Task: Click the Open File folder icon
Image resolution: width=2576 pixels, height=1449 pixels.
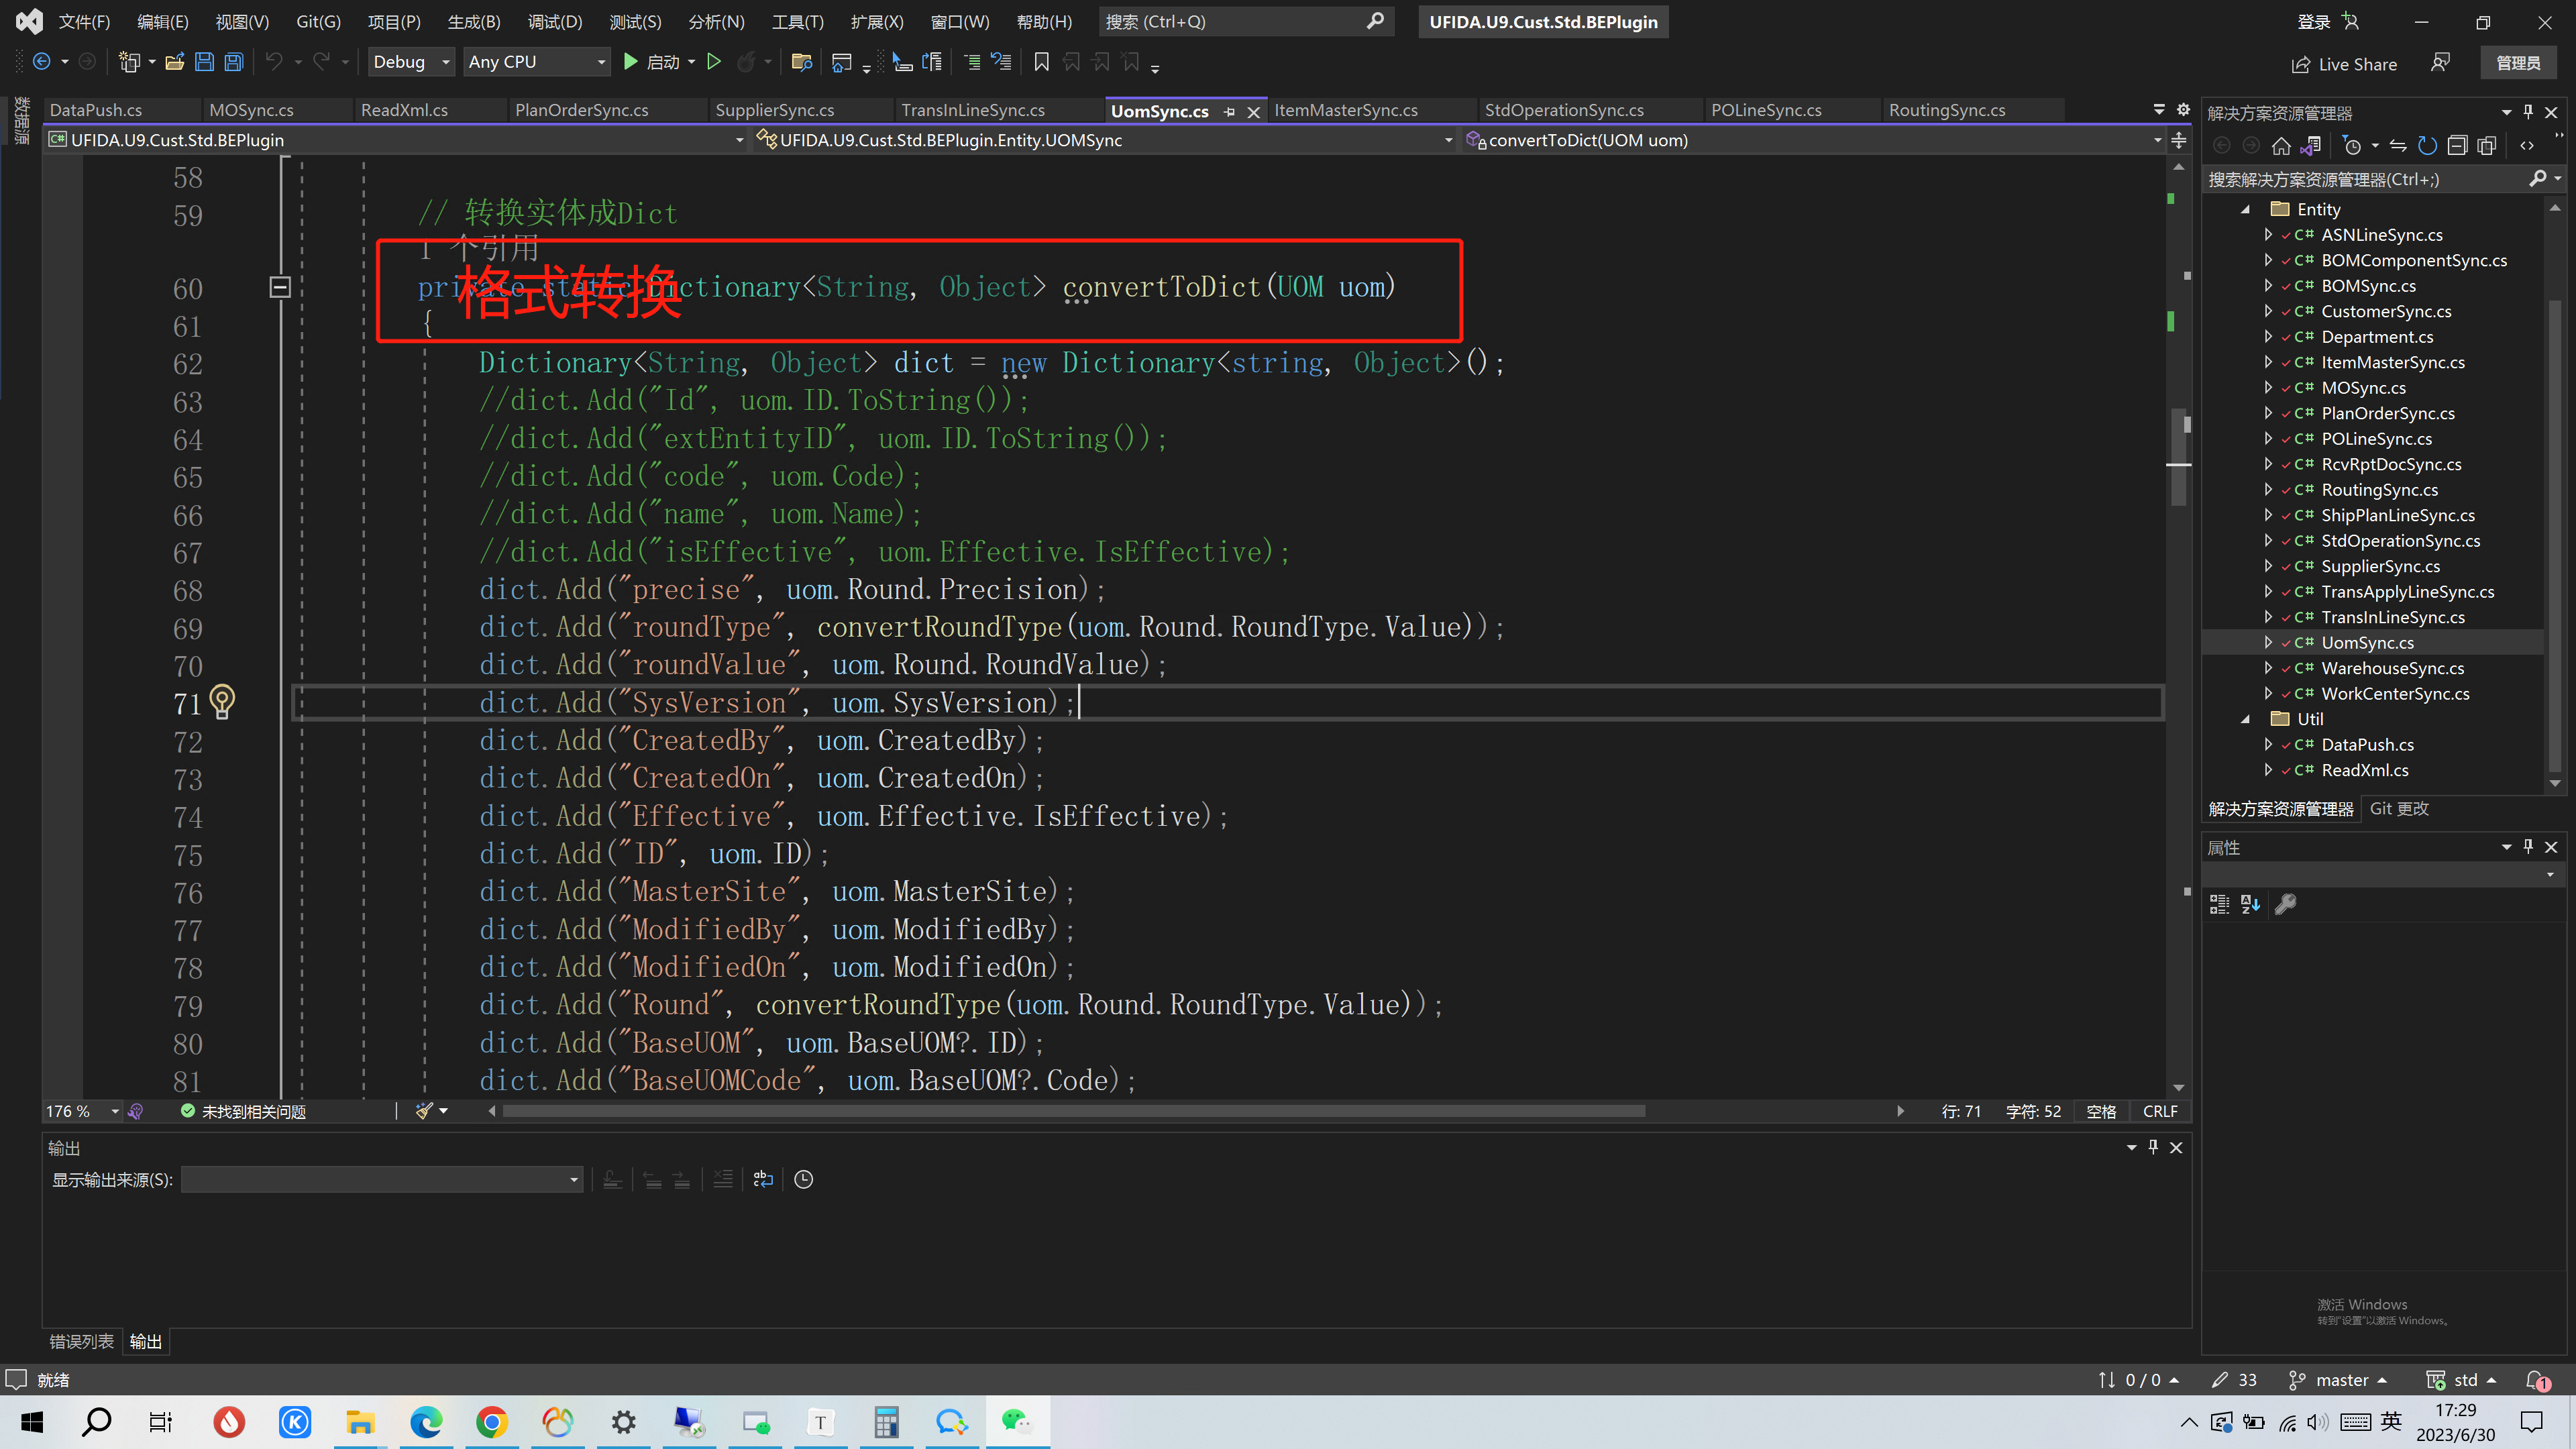Action: coord(175,62)
